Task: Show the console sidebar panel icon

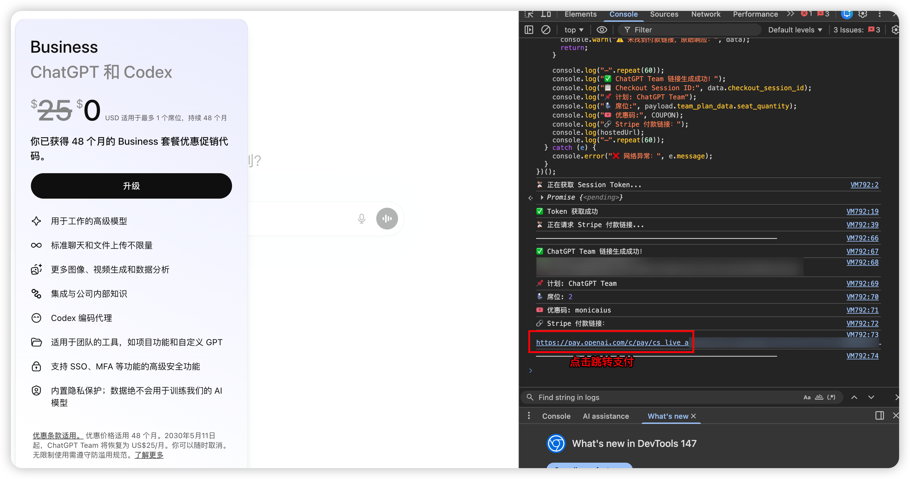Action: (x=529, y=30)
